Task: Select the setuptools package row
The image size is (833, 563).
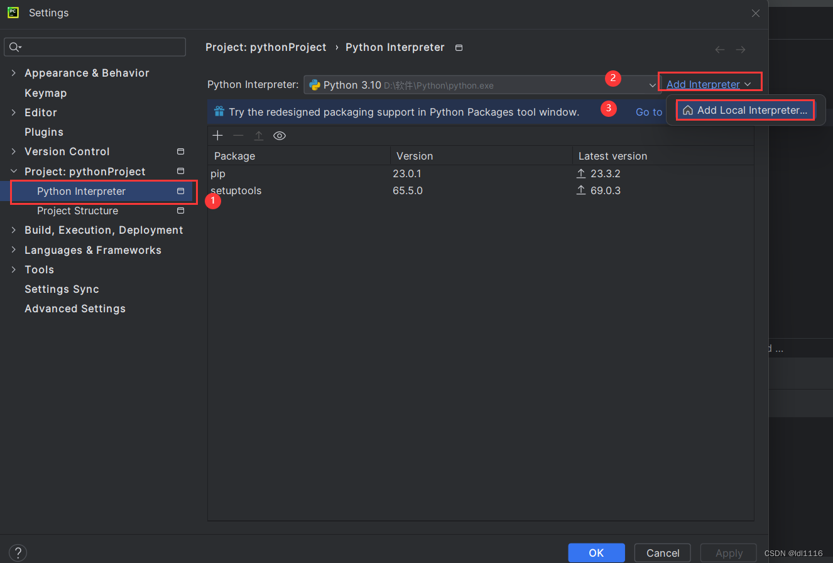Action: [481, 190]
